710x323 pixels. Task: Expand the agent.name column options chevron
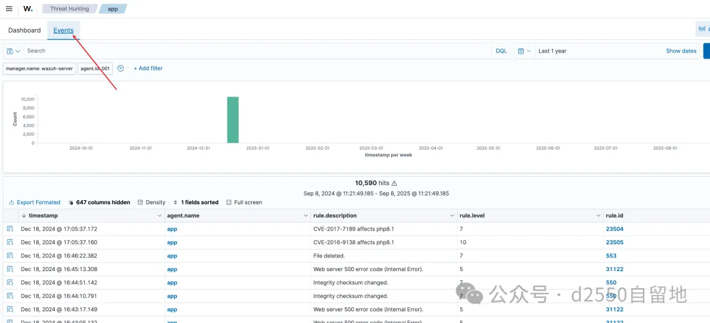[x=305, y=215]
